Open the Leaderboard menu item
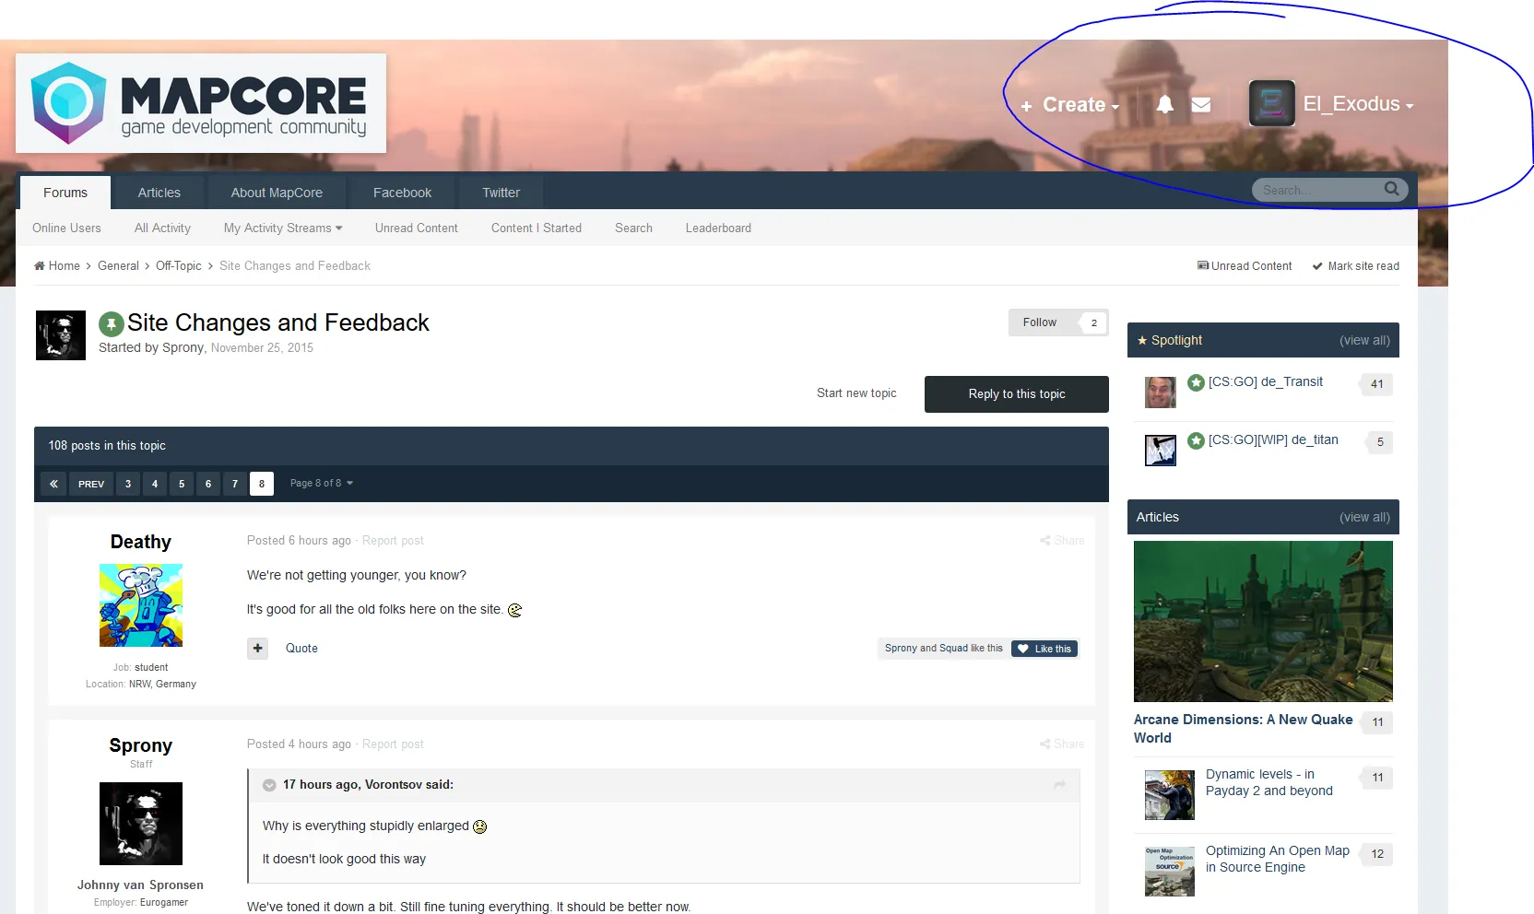The image size is (1534, 914). (x=718, y=228)
